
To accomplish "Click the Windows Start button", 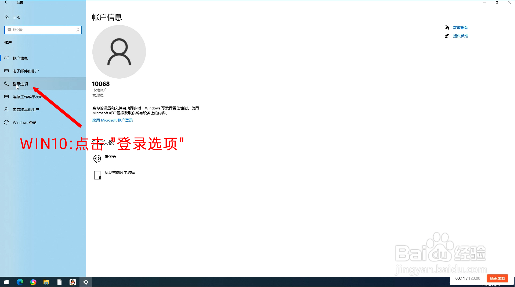I will click(6, 282).
